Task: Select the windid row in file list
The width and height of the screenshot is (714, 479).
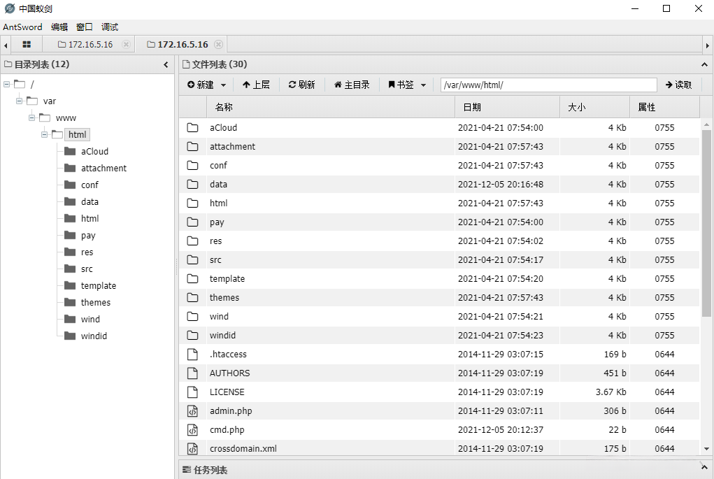Action: click(x=439, y=336)
